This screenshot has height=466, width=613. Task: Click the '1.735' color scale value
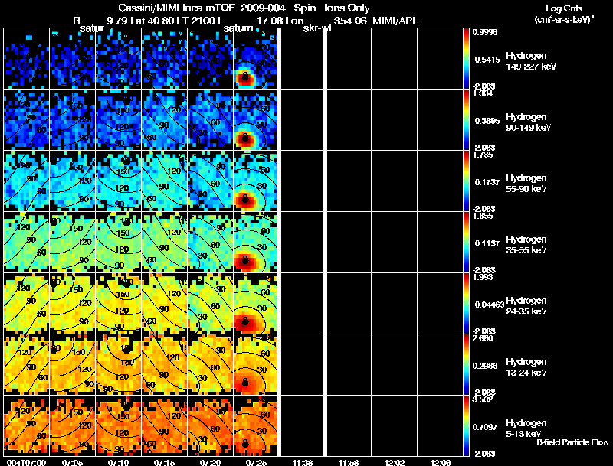[x=483, y=155]
